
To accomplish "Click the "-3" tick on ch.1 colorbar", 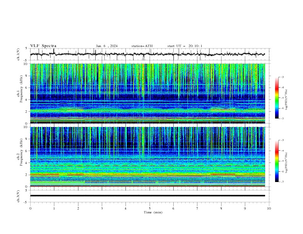I will point(282,77).
